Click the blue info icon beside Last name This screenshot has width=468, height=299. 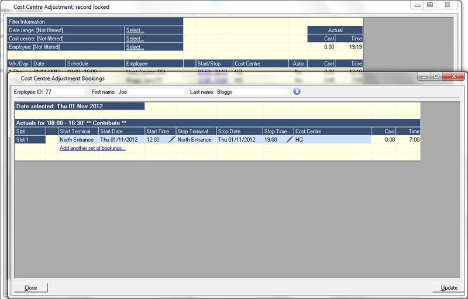click(x=297, y=91)
